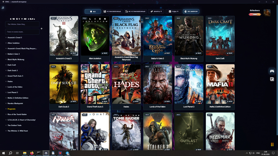This screenshot has height=156, width=278.
Task: Select the "Не установленные" filter tab
Action: 135,11
